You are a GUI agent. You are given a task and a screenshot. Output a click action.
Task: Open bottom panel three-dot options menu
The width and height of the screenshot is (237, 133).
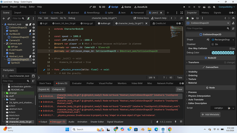[151, 122]
